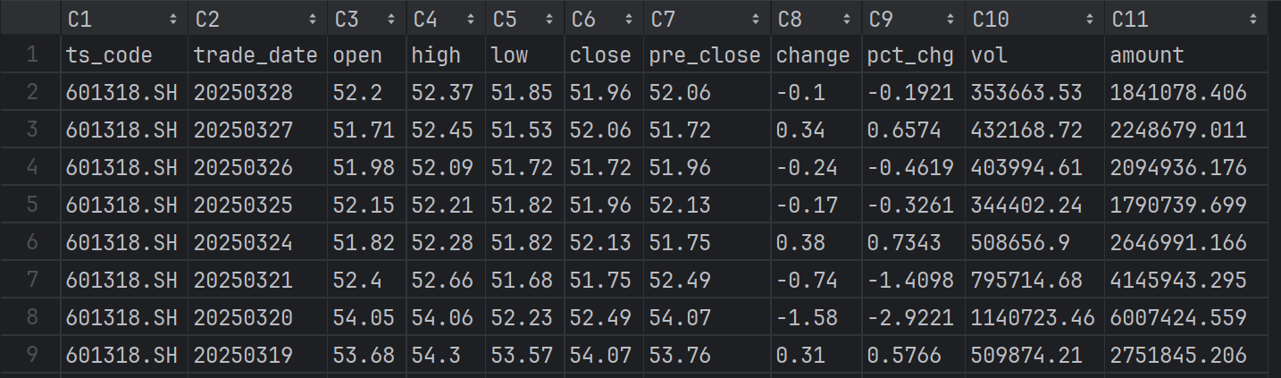Select the C6 column header
The width and height of the screenshot is (1281, 378).
click(590, 19)
